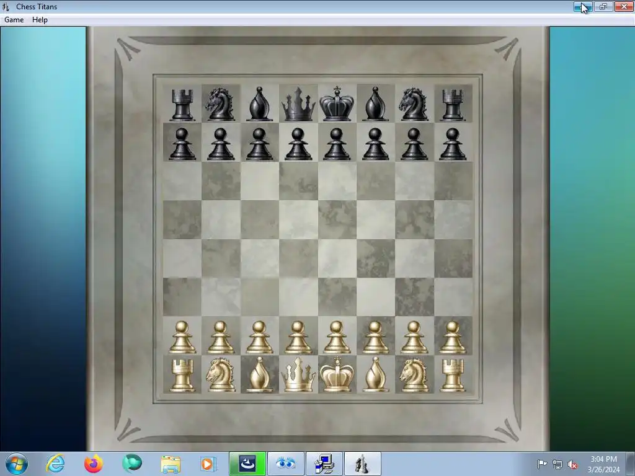The width and height of the screenshot is (635, 476).
Task: Select the white pawn on a2
Action: point(182,338)
